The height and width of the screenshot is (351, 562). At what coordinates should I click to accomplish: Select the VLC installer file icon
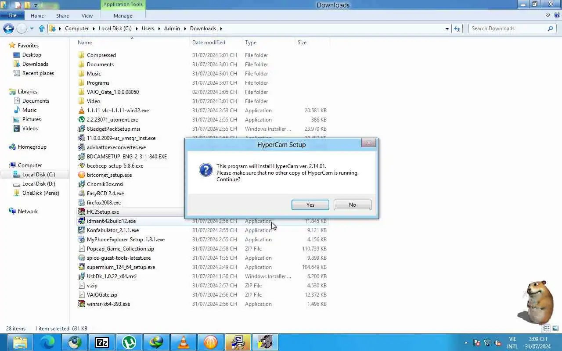(x=82, y=111)
